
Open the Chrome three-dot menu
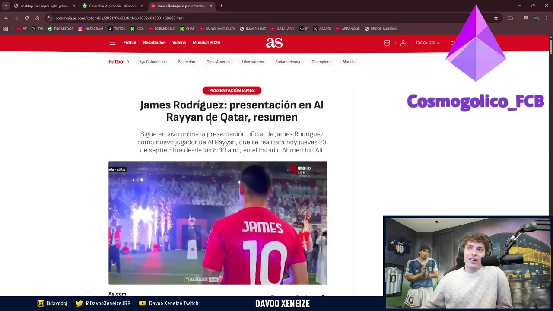tap(547, 18)
